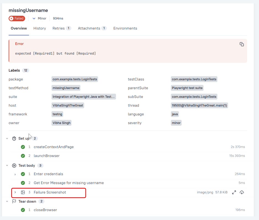This screenshot has height=220, width=259.
Task: Expand the Enter credentials step
Action: [15, 174]
